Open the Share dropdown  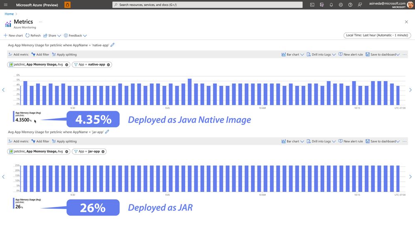pos(52,35)
